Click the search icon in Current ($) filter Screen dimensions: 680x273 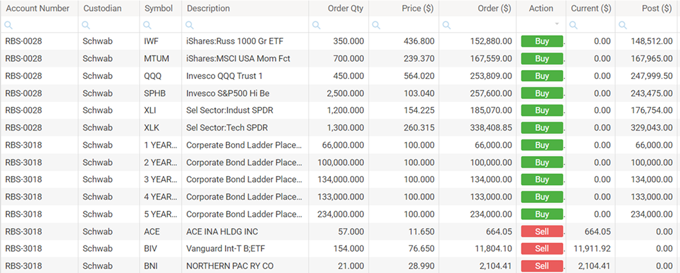pos(574,25)
